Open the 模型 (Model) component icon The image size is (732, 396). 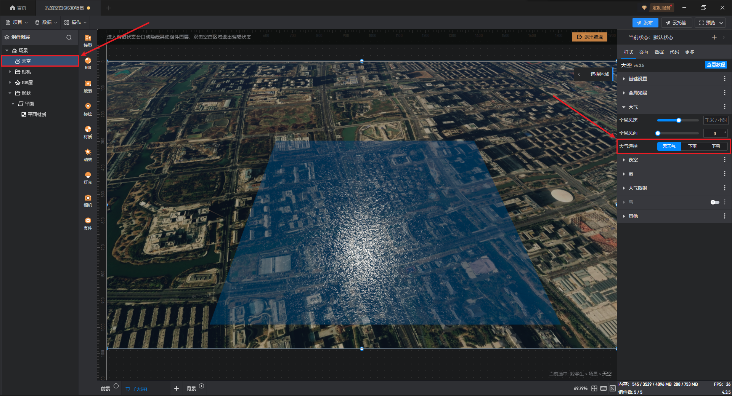[88, 40]
